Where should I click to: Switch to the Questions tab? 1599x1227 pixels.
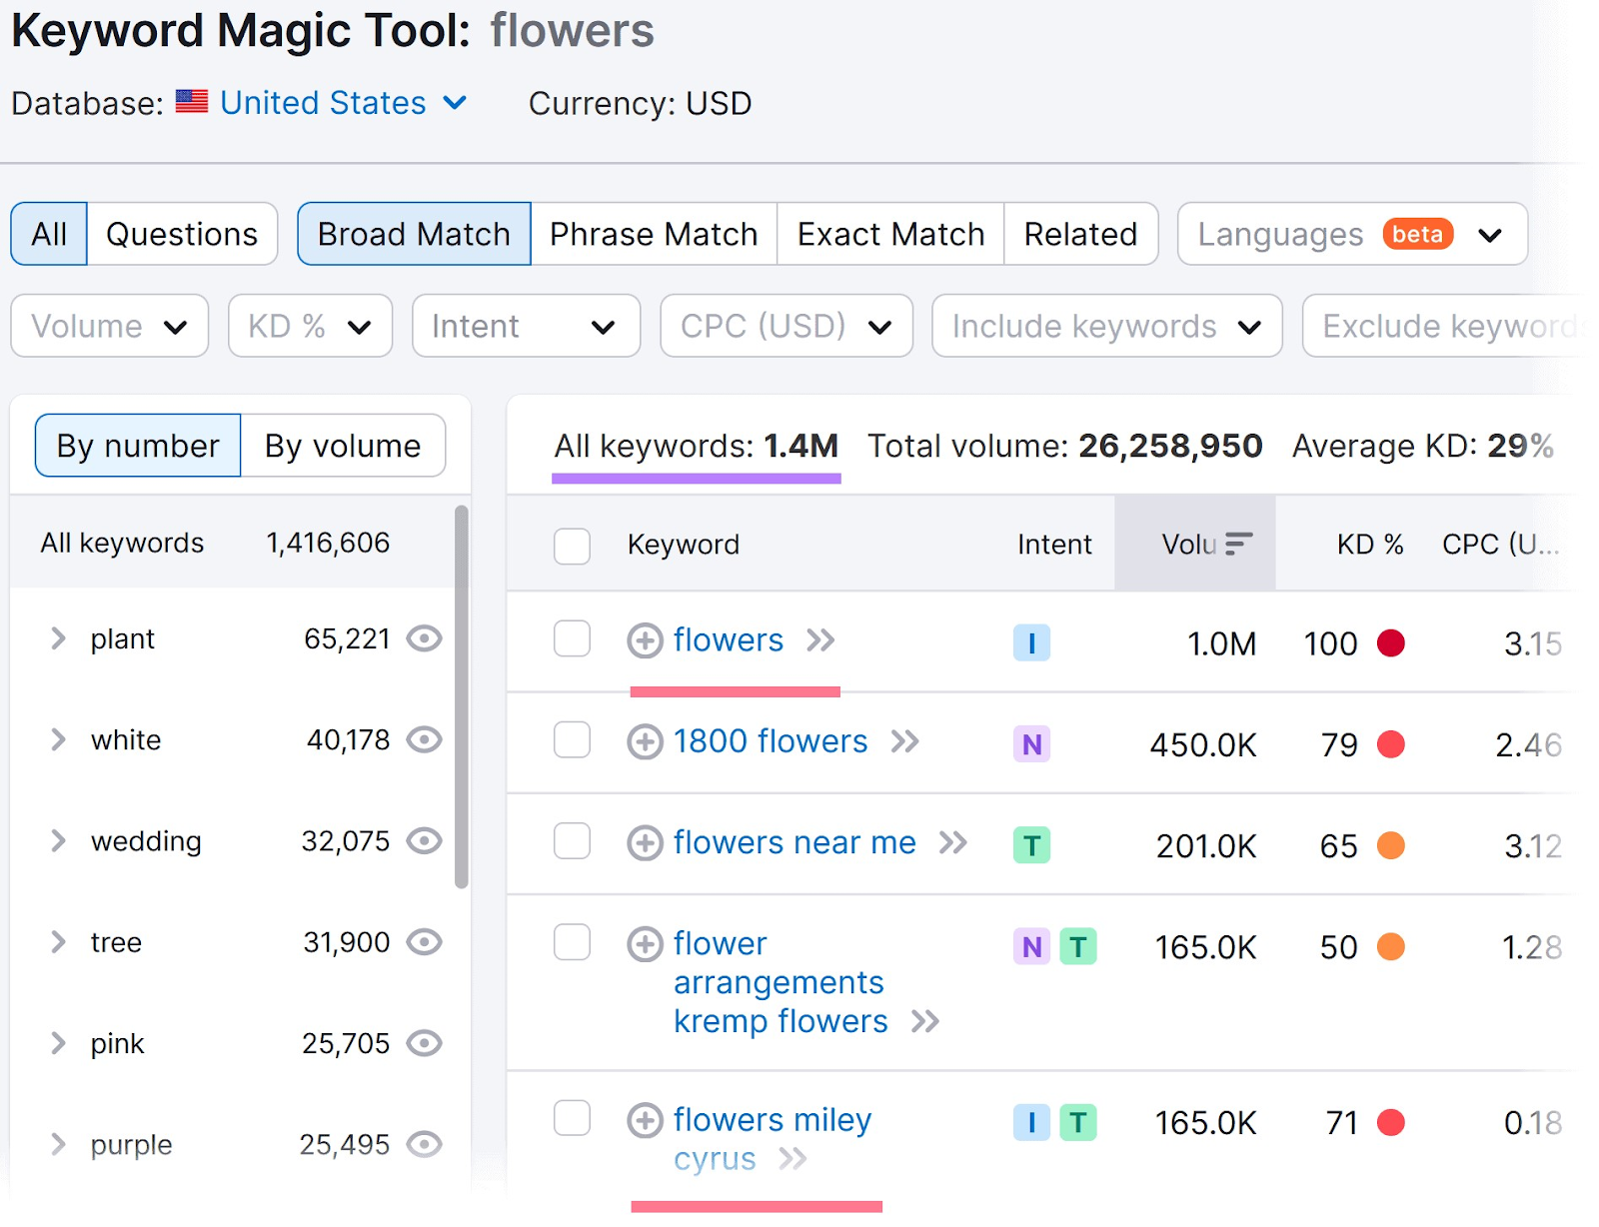tap(182, 233)
